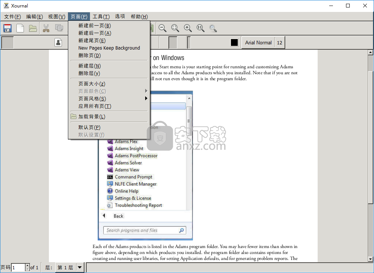Choose 新建尾页(E) from the menu
Viewport: 374px width, 273px height.
[x=109, y=41]
